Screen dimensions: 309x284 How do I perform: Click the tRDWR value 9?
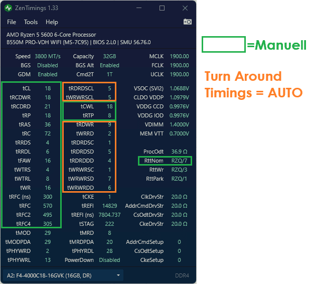click(109, 125)
